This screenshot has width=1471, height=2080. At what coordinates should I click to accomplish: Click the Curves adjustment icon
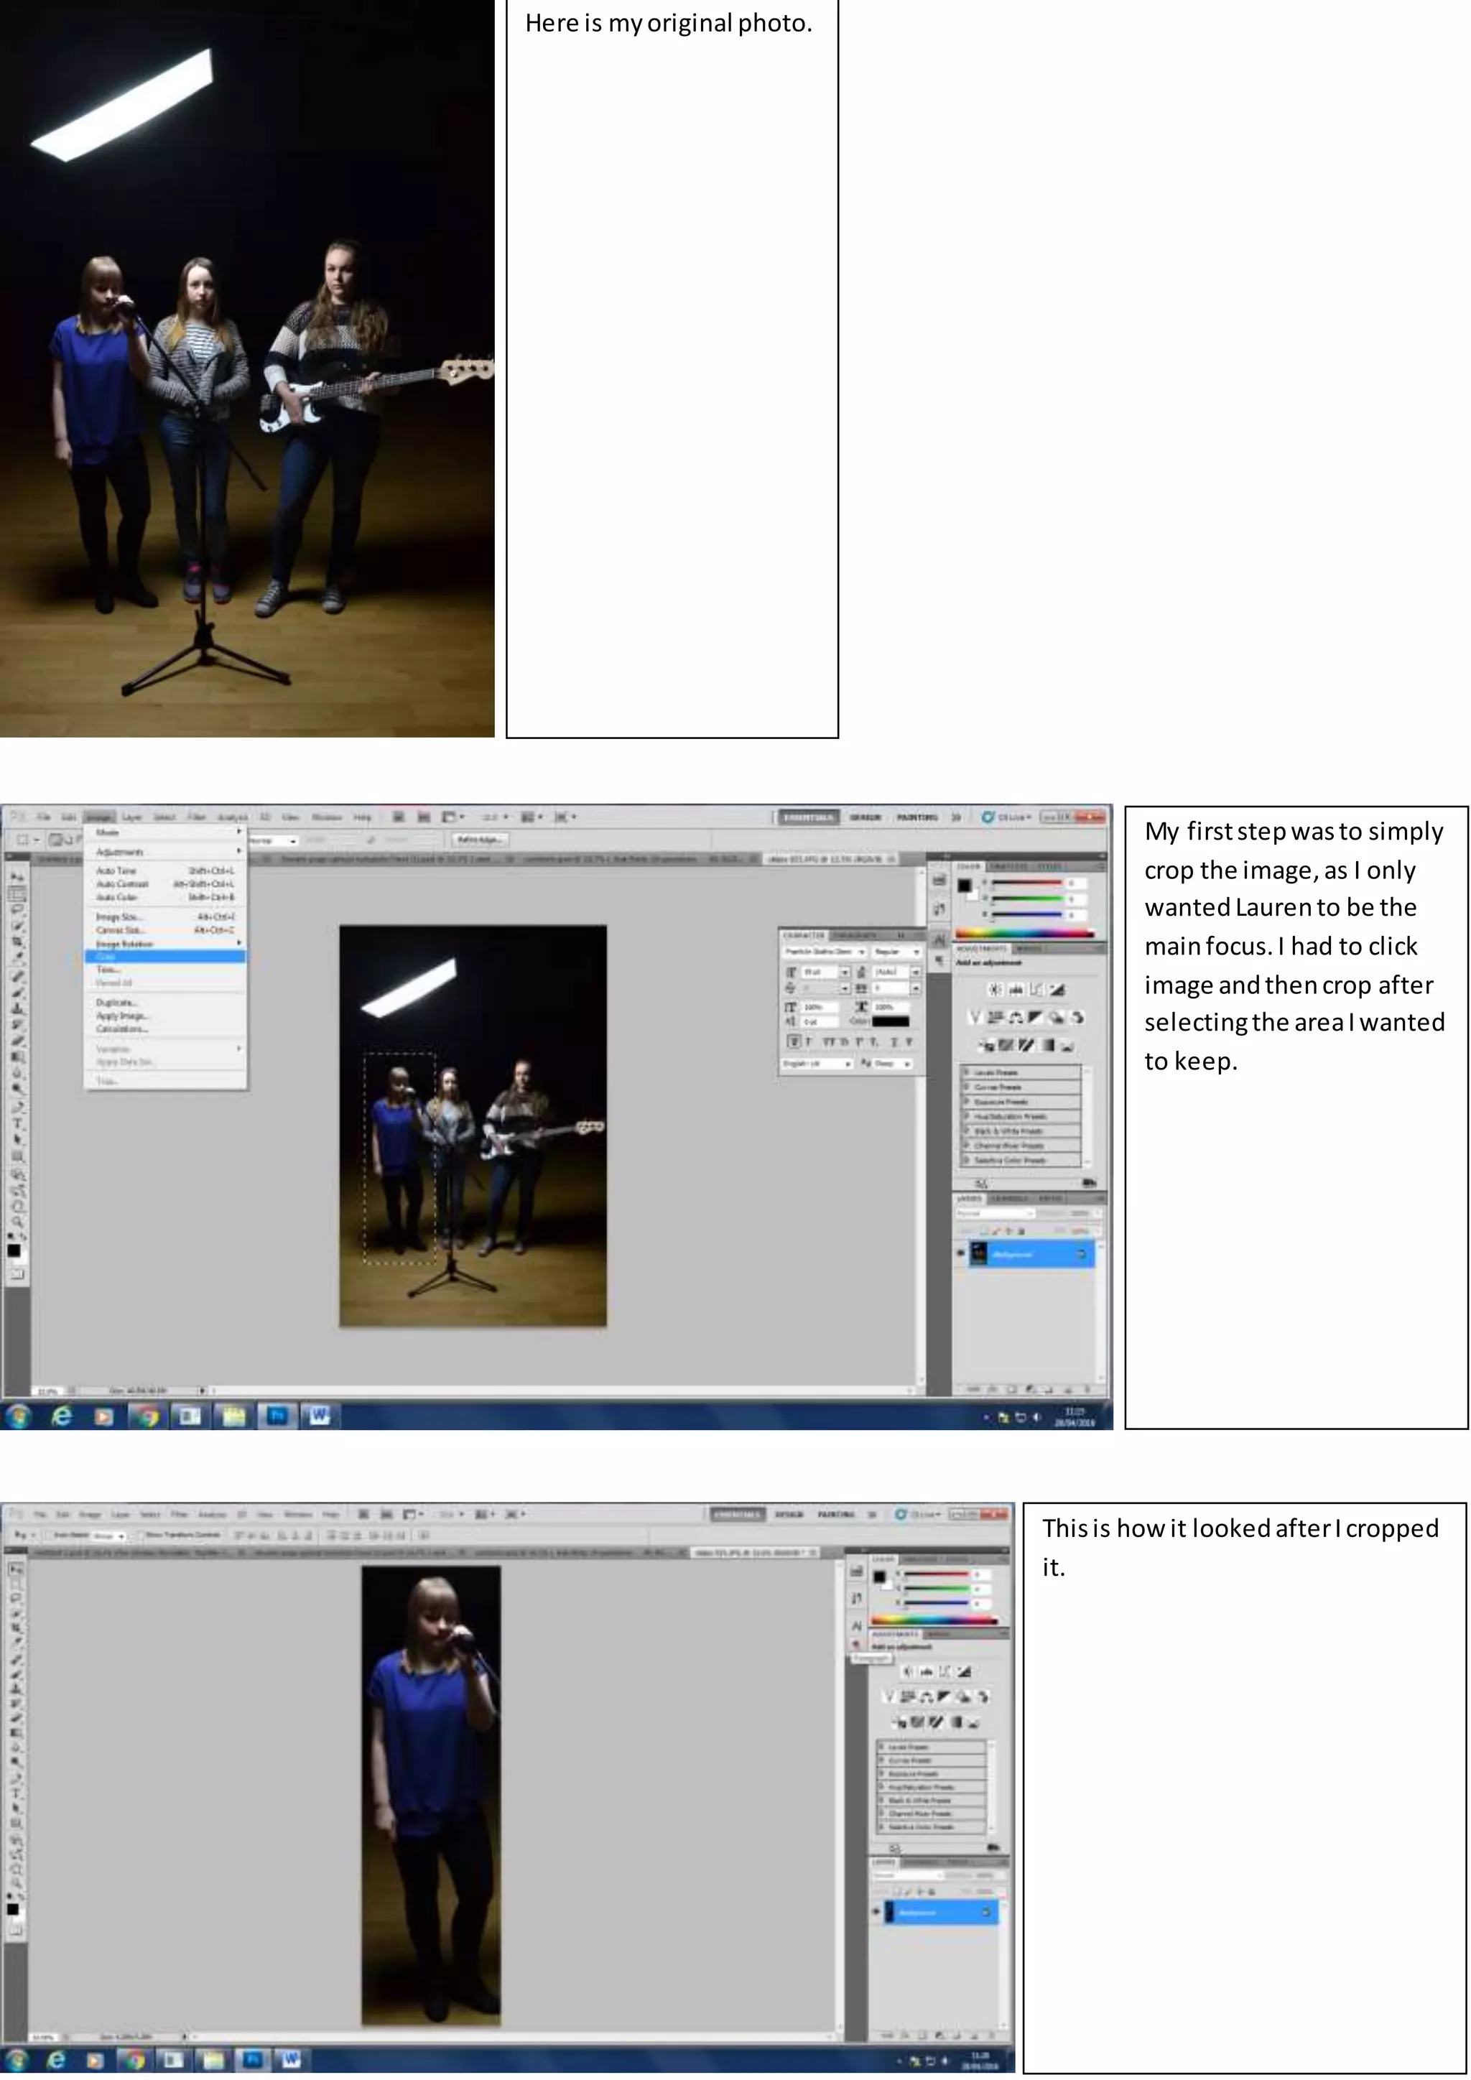point(1036,990)
